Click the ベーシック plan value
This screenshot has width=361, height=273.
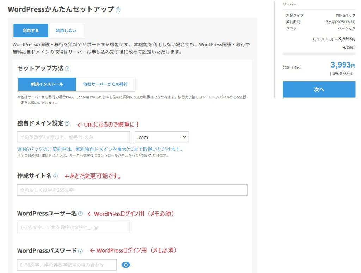347,28
